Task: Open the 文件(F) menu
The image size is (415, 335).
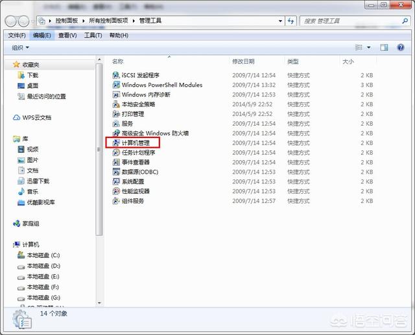Action: [x=17, y=36]
